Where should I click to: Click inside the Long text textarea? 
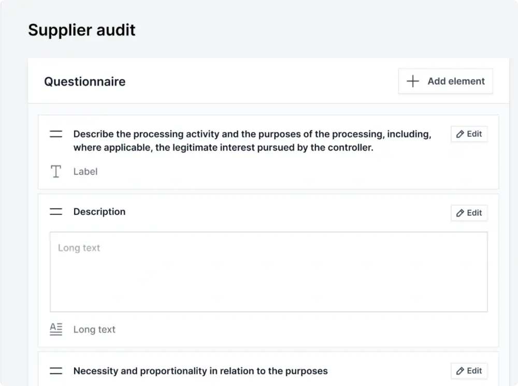(268, 272)
